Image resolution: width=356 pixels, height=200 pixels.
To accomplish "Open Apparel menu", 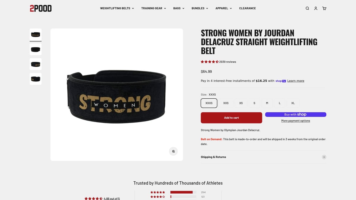I will (x=224, y=8).
